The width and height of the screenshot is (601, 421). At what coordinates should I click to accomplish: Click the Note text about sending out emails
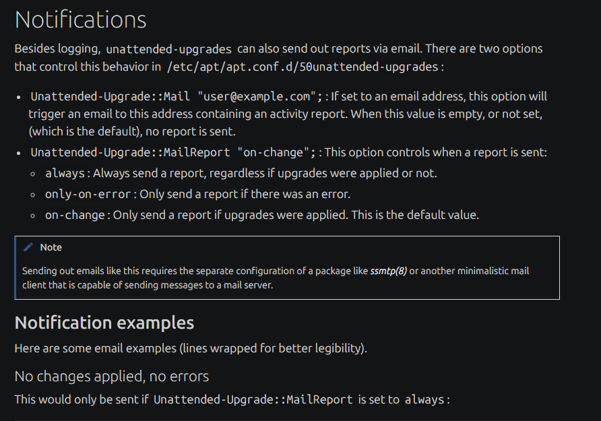pos(195,271)
